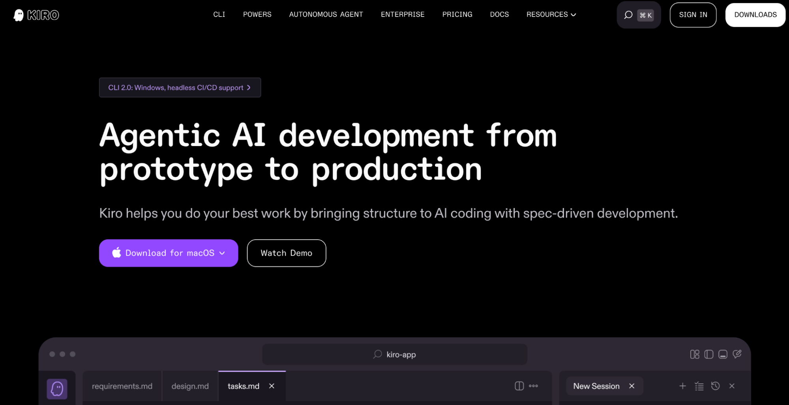This screenshot has width=789, height=405.
Task: Add a new session with plus icon
Action: [682, 386]
